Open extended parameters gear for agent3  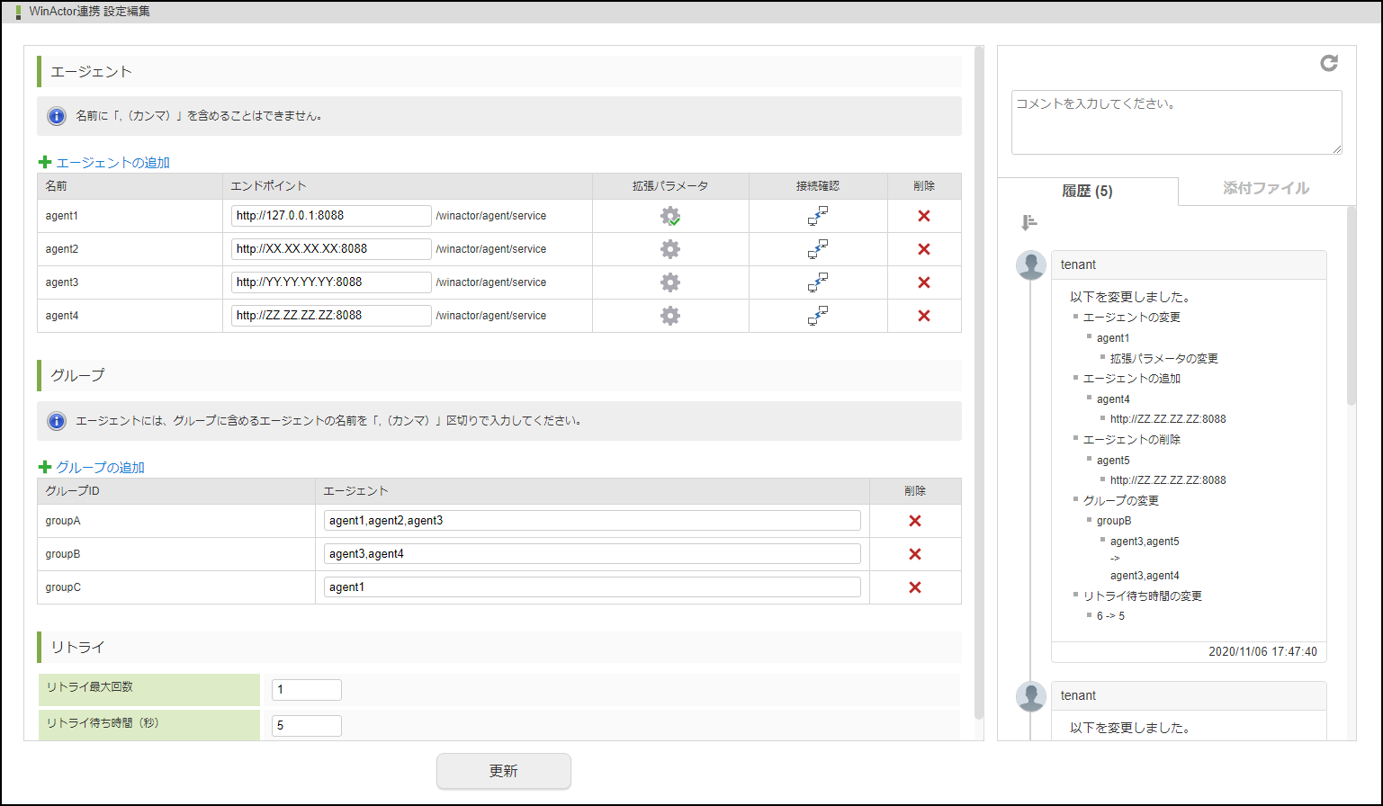coord(670,282)
